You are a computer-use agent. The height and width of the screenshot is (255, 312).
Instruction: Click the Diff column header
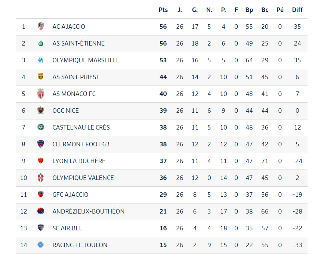297,10
